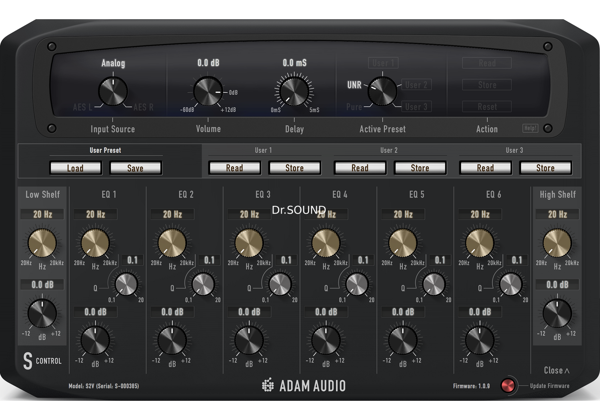Click the Delay 0.0 mS readout
This screenshot has width=600, height=420.
(295, 63)
